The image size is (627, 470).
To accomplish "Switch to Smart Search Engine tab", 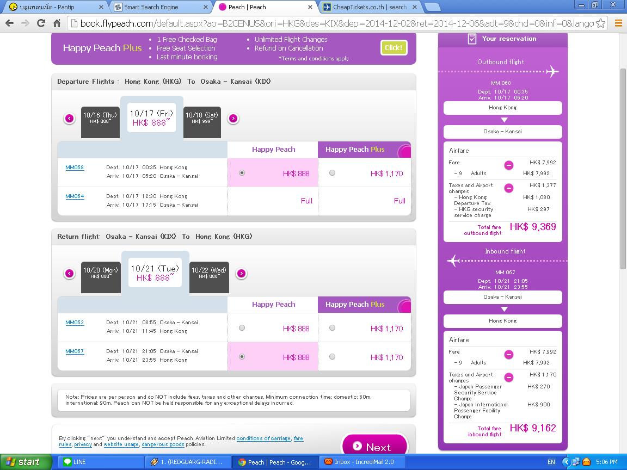I will [x=160, y=7].
